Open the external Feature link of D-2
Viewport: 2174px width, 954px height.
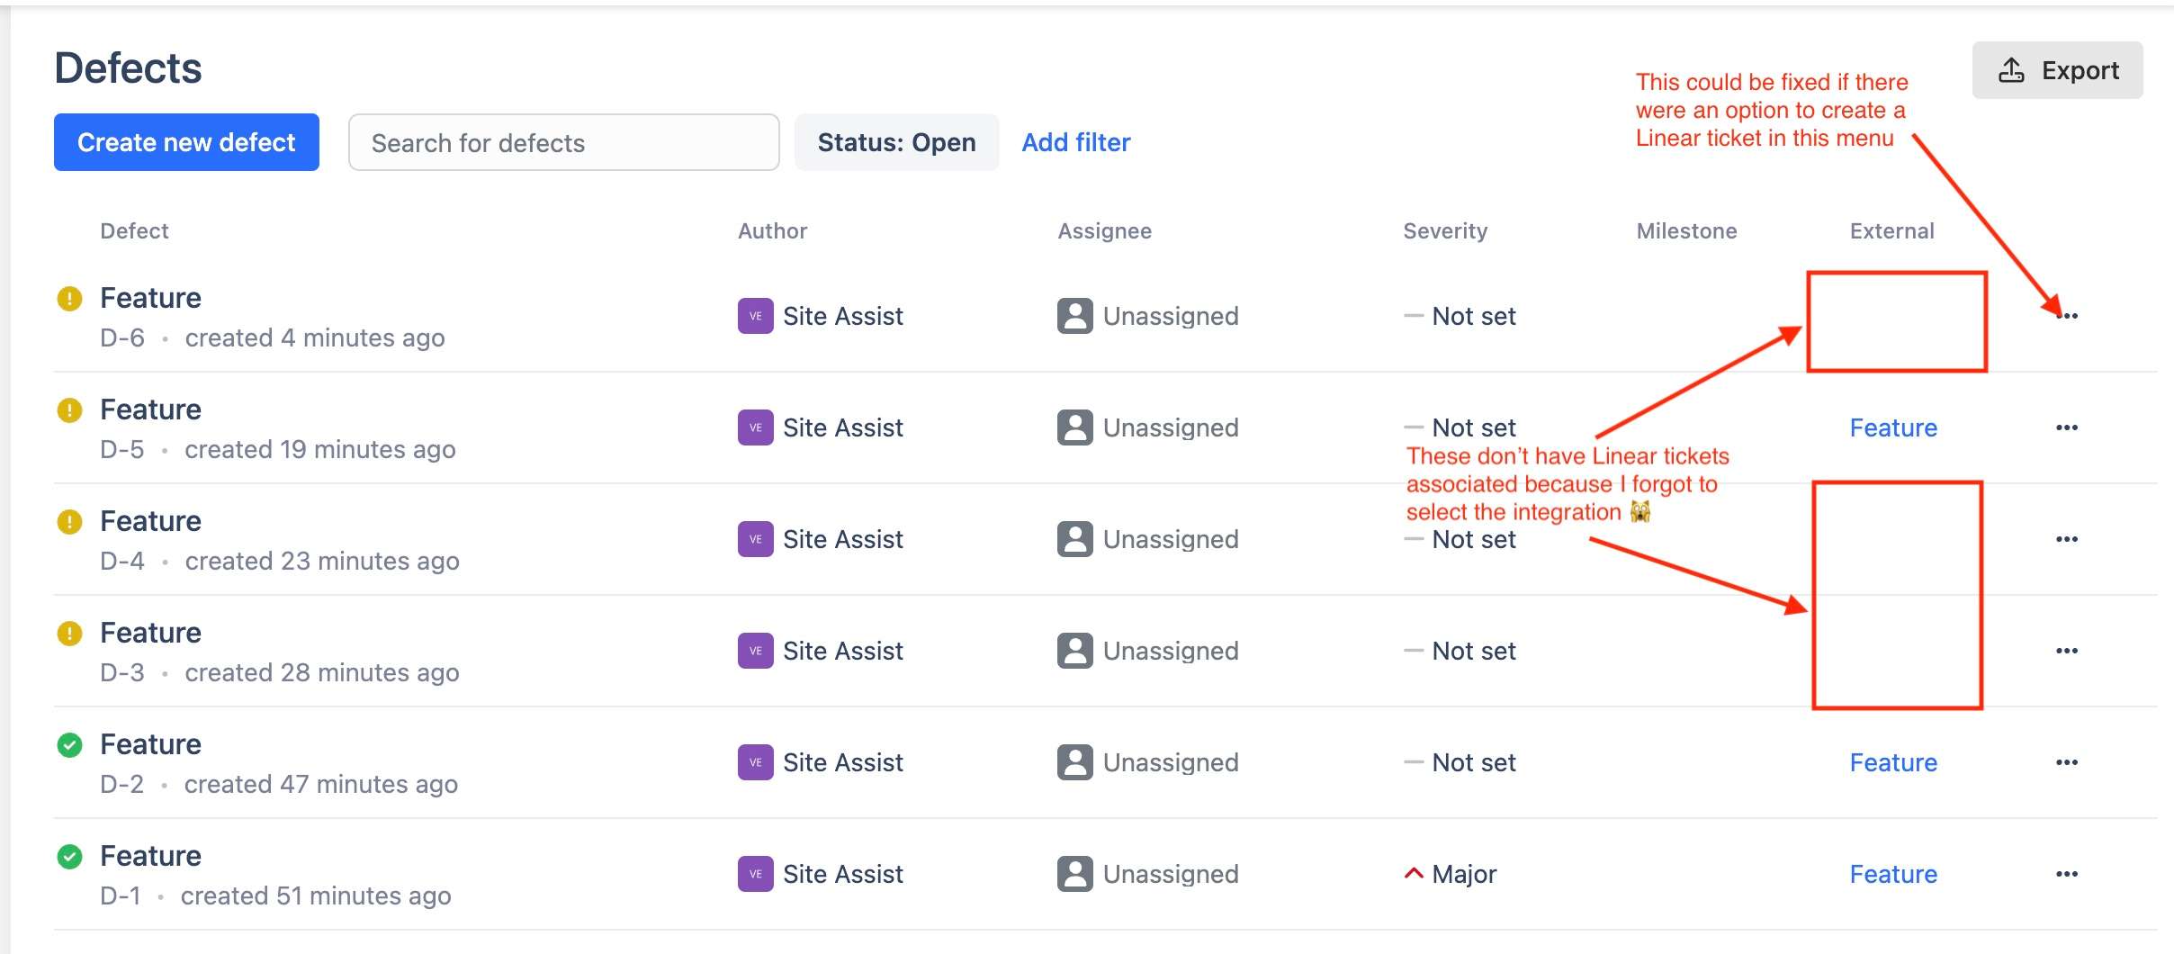[1893, 762]
